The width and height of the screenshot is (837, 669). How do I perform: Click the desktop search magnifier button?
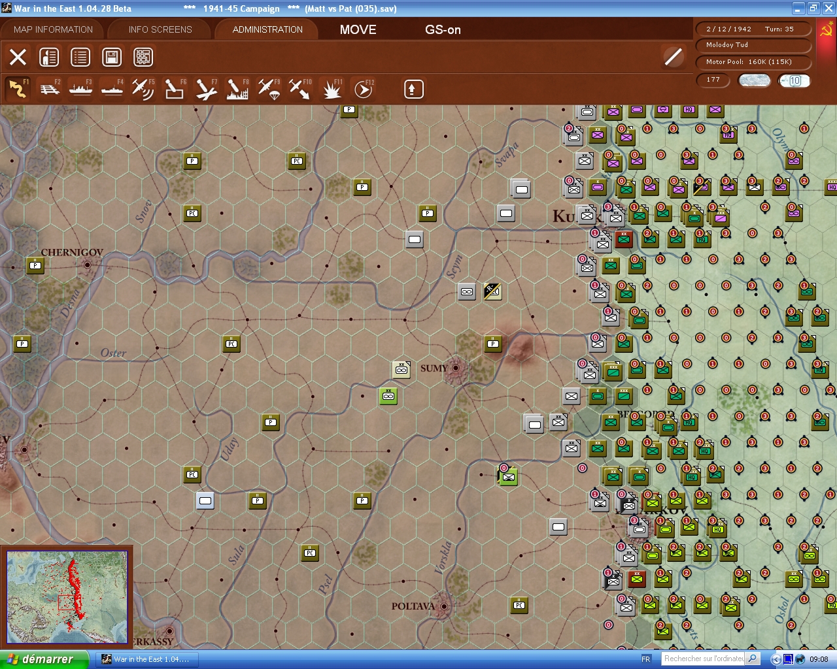coord(753,659)
